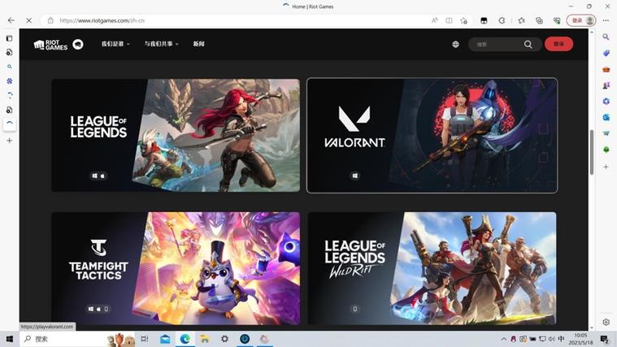Open the Mail app on the taskbar

click(165, 339)
